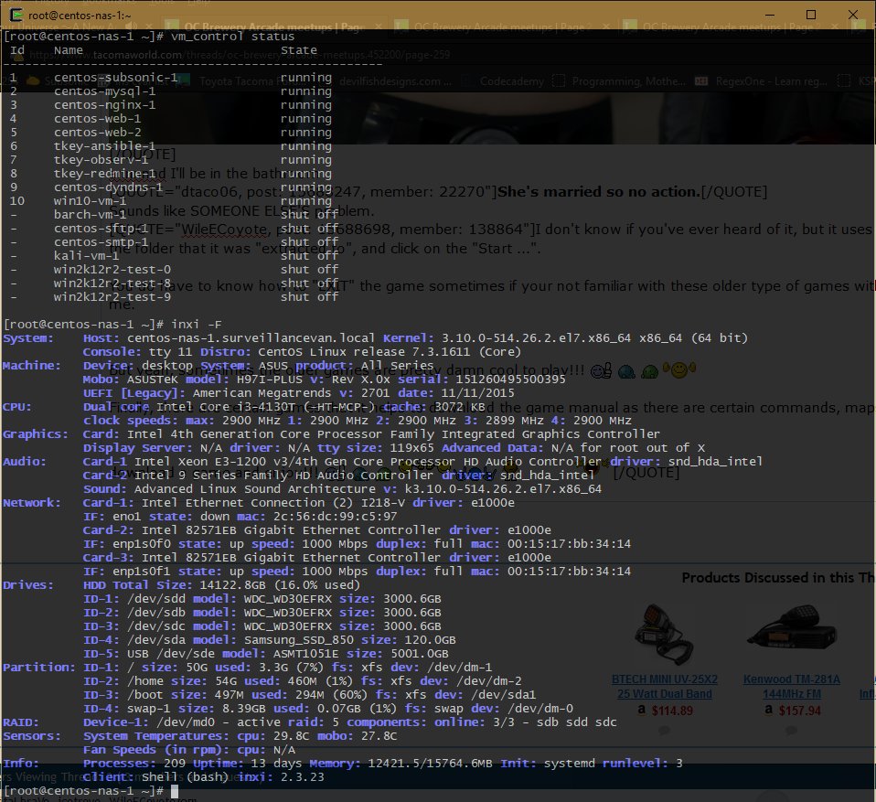This screenshot has height=802, width=876.
Task: Click the $114.89 price under BTECH
Action: 672,711
